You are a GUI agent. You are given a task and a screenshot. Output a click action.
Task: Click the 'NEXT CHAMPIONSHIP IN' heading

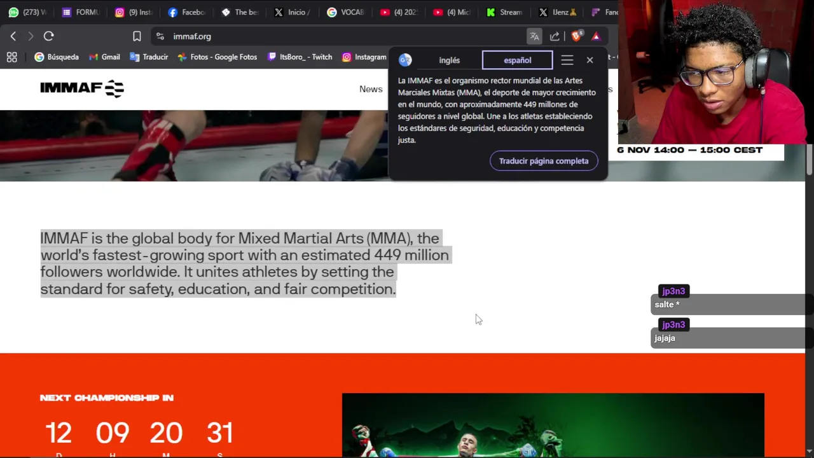[107, 398]
